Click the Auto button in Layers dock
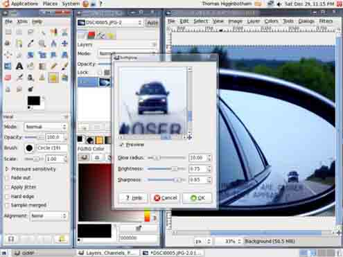Viewport: 343px width, 257px height. (152, 23)
